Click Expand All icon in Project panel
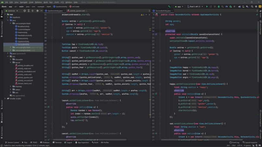 click(x=29, y=11)
